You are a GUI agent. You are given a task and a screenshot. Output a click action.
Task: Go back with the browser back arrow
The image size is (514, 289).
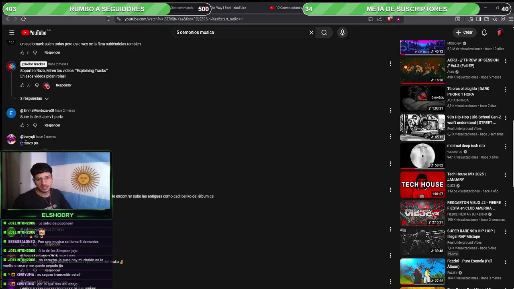tap(7, 19)
